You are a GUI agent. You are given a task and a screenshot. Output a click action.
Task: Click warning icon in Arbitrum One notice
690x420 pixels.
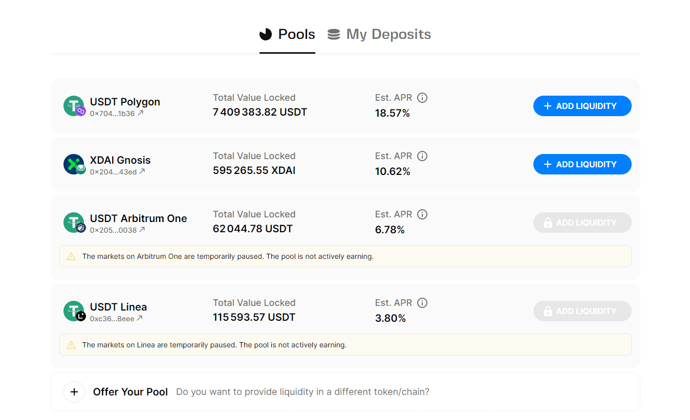pos(71,256)
